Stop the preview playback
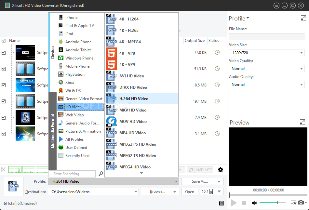The image size is (309, 210). coord(244,203)
